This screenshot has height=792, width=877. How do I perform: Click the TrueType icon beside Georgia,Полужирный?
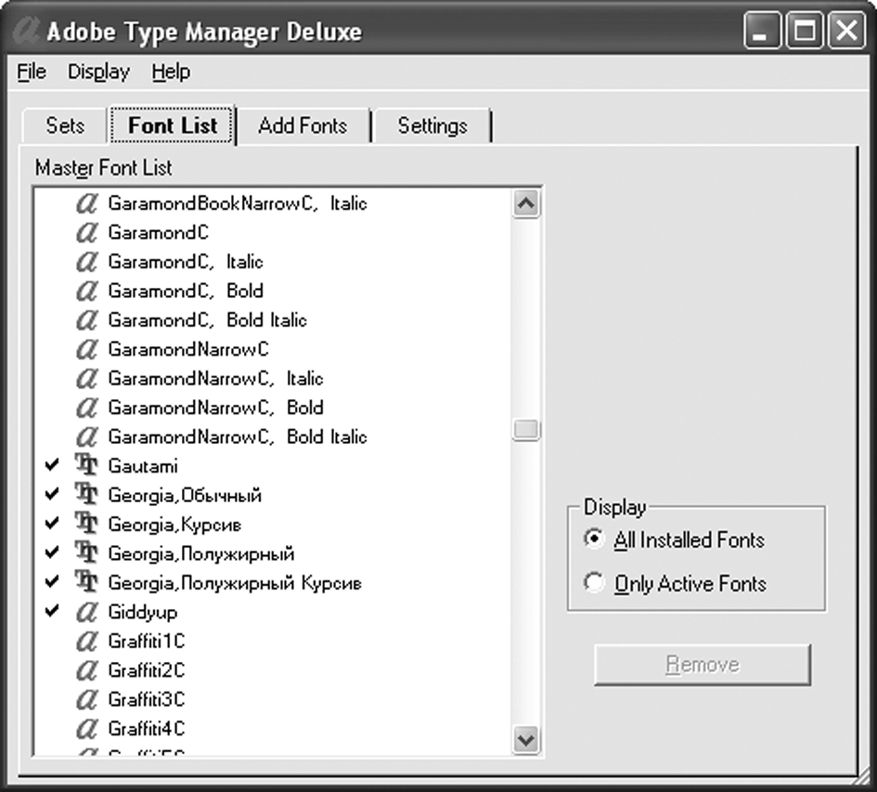click(86, 552)
